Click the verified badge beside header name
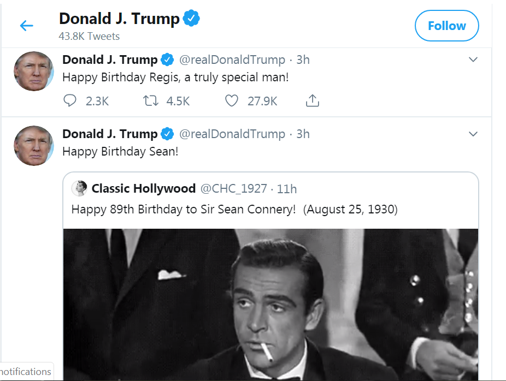This screenshot has width=506, height=381. 191,19
